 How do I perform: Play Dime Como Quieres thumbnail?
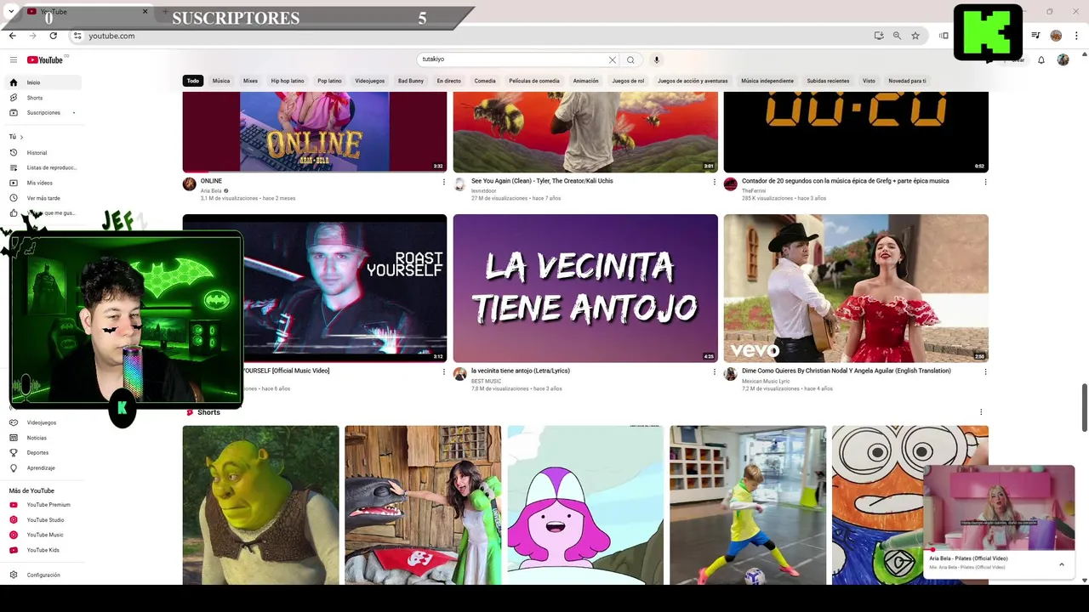[856, 288]
